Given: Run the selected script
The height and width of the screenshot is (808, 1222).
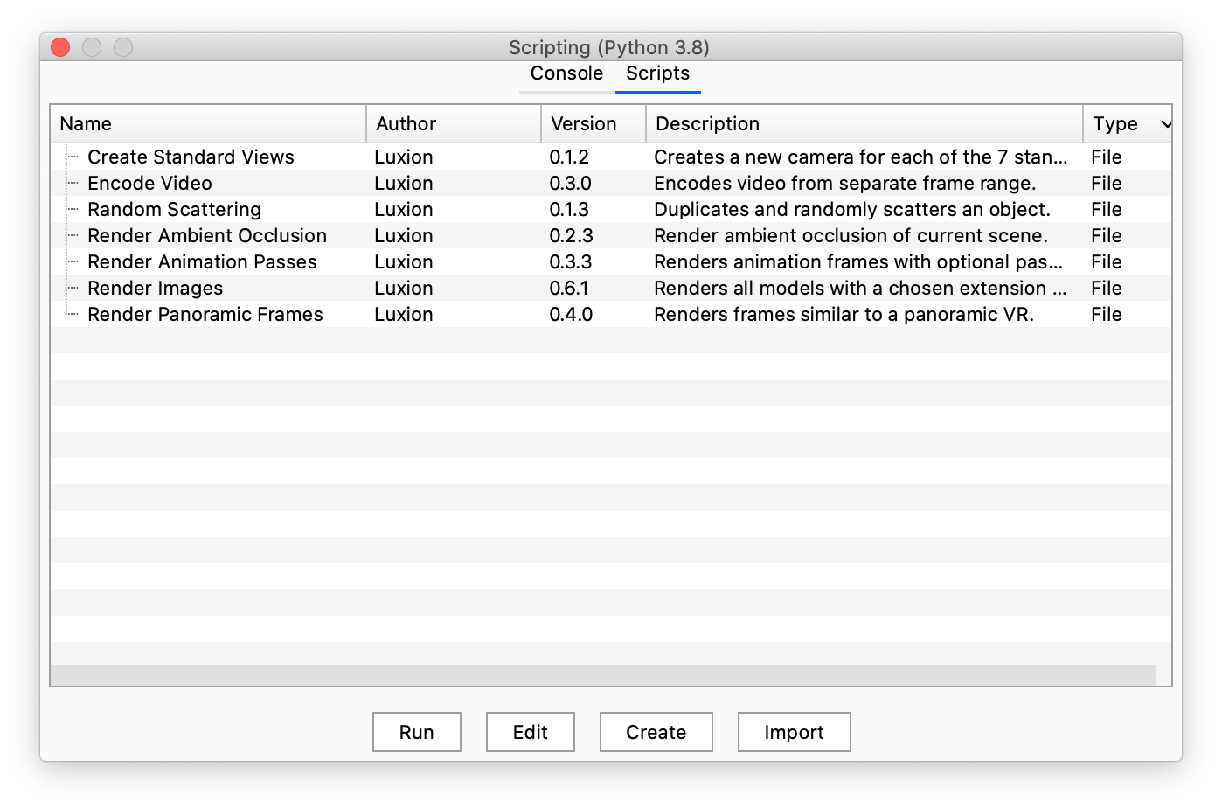Looking at the screenshot, I should (x=416, y=732).
